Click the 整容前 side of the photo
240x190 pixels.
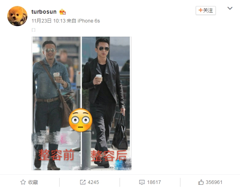pos(56,103)
